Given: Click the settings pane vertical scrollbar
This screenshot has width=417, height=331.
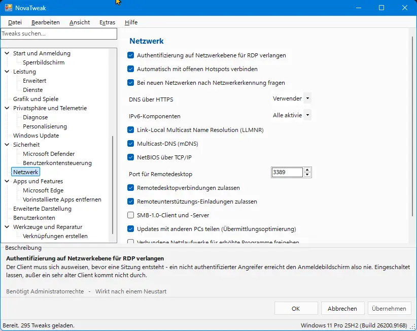Looking at the screenshot, I should (x=412, y=126).
